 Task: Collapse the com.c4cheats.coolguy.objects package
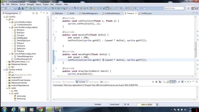click(10, 27)
